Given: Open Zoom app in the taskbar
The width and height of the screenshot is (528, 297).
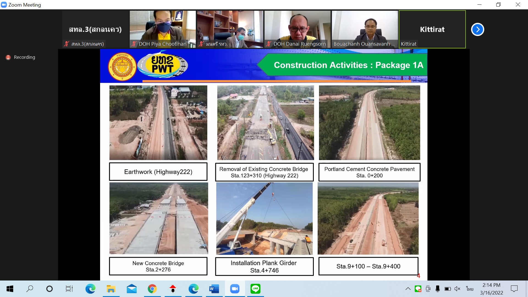Looking at the screenshot, I should tap(235, 289).
